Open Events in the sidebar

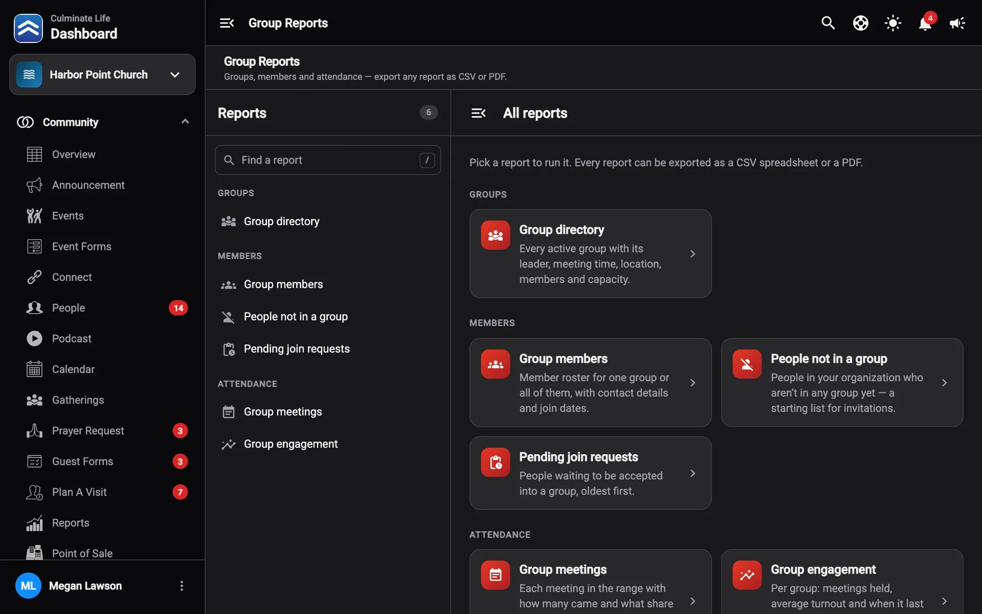[x=102, y=216]
